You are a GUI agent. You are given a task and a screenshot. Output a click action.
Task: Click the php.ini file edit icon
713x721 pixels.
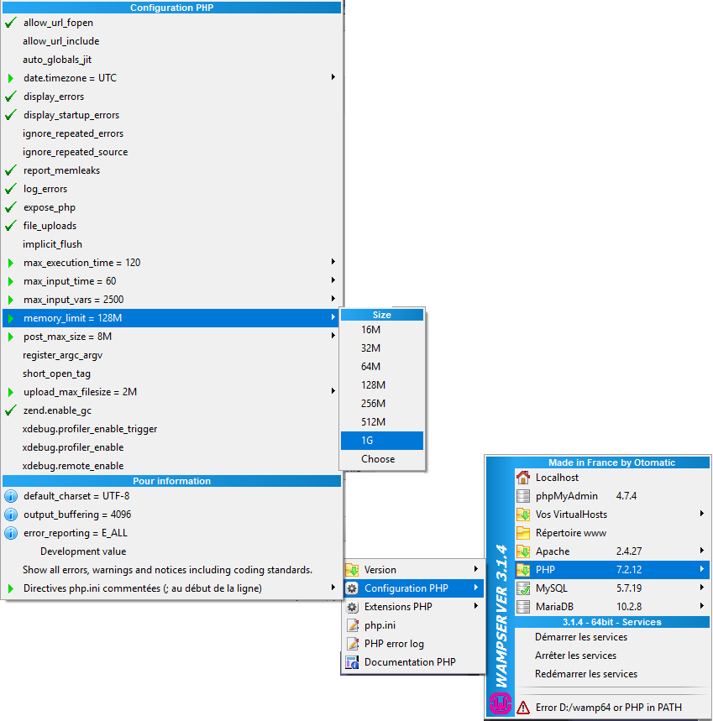352,625
